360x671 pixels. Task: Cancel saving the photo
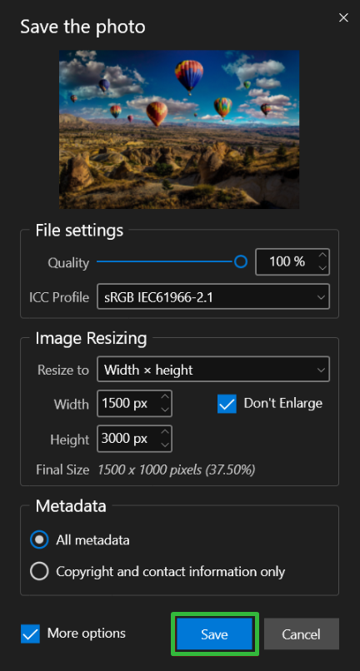[302, 634]
